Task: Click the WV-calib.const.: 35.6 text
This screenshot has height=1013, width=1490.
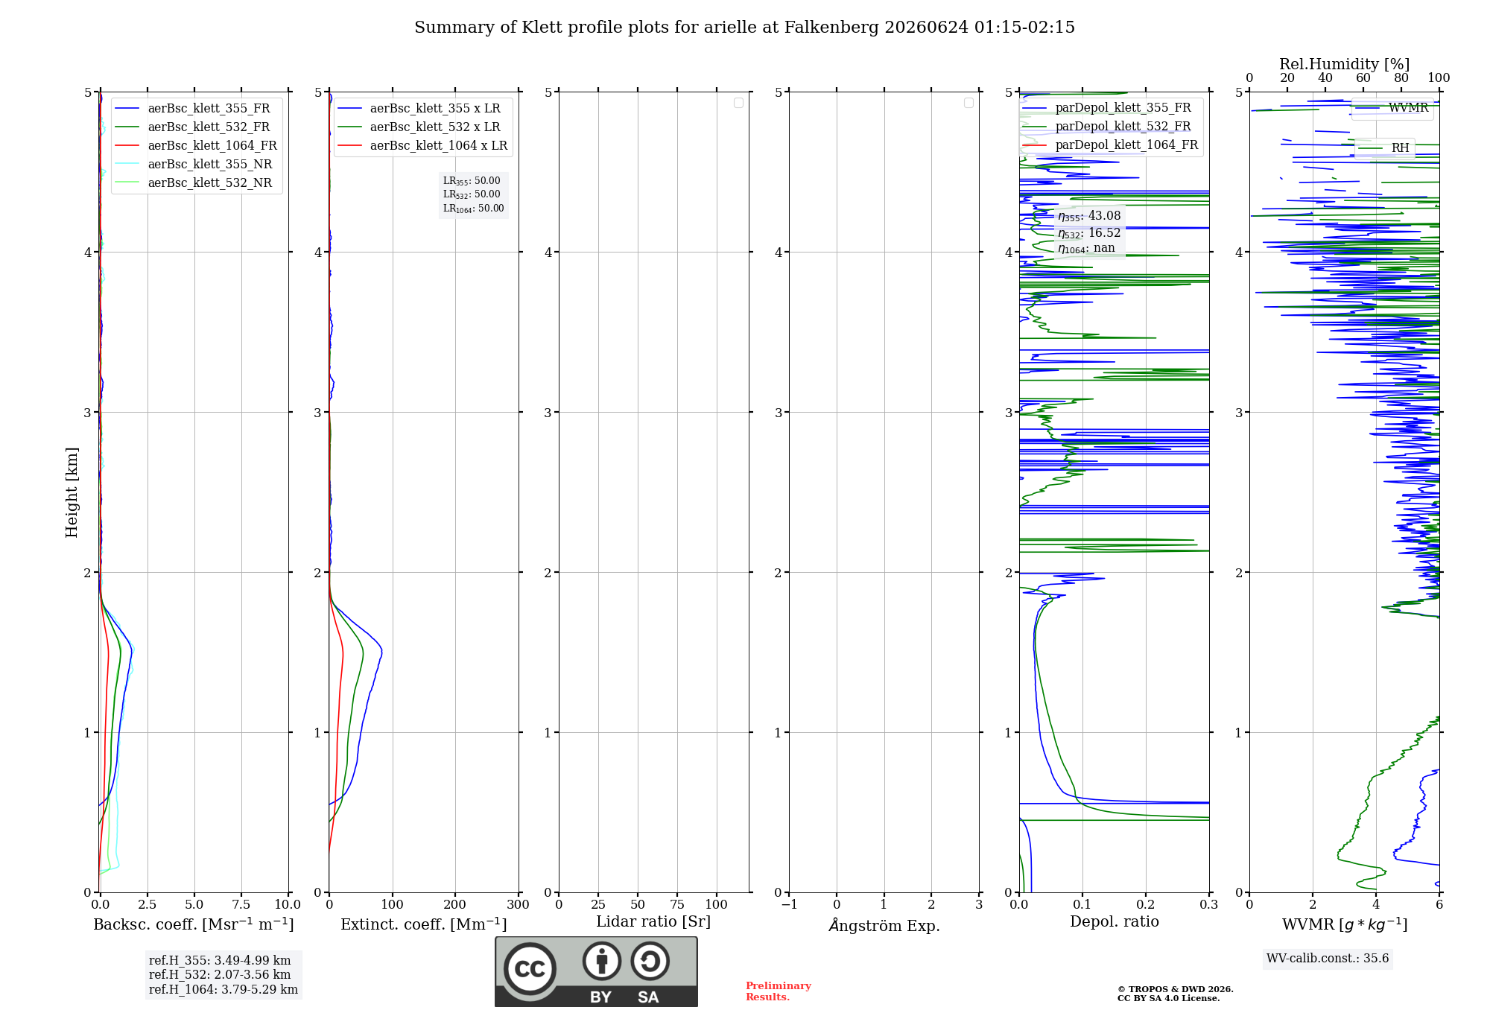Action: tap(1328, 959)
